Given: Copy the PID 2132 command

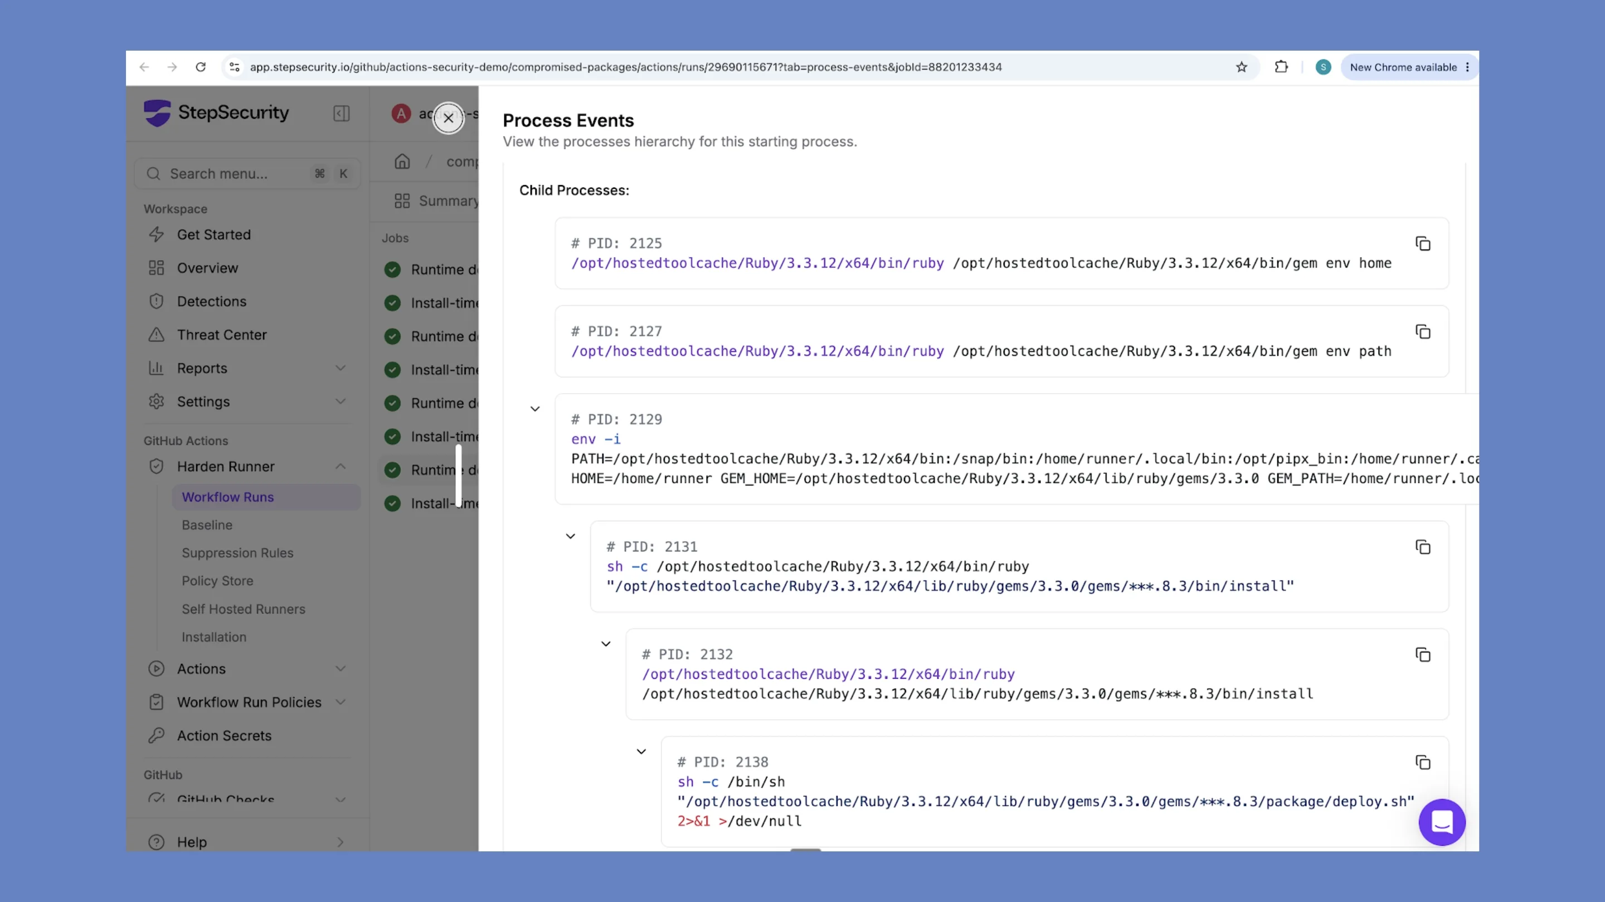Looking at the screenshot, I should pos(1422,655).
